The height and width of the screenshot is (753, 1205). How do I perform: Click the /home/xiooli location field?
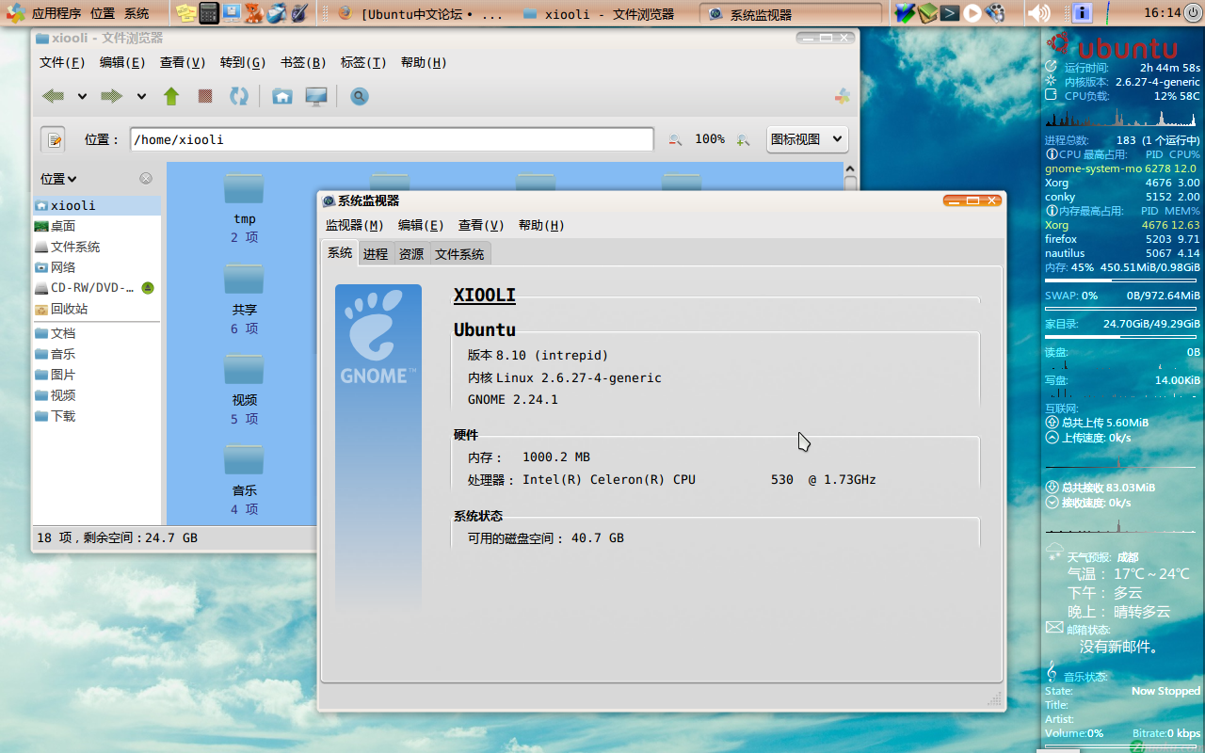tap(392, 139)
